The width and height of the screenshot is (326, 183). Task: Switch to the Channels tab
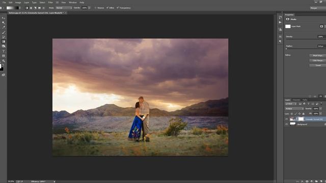(296, 100)
